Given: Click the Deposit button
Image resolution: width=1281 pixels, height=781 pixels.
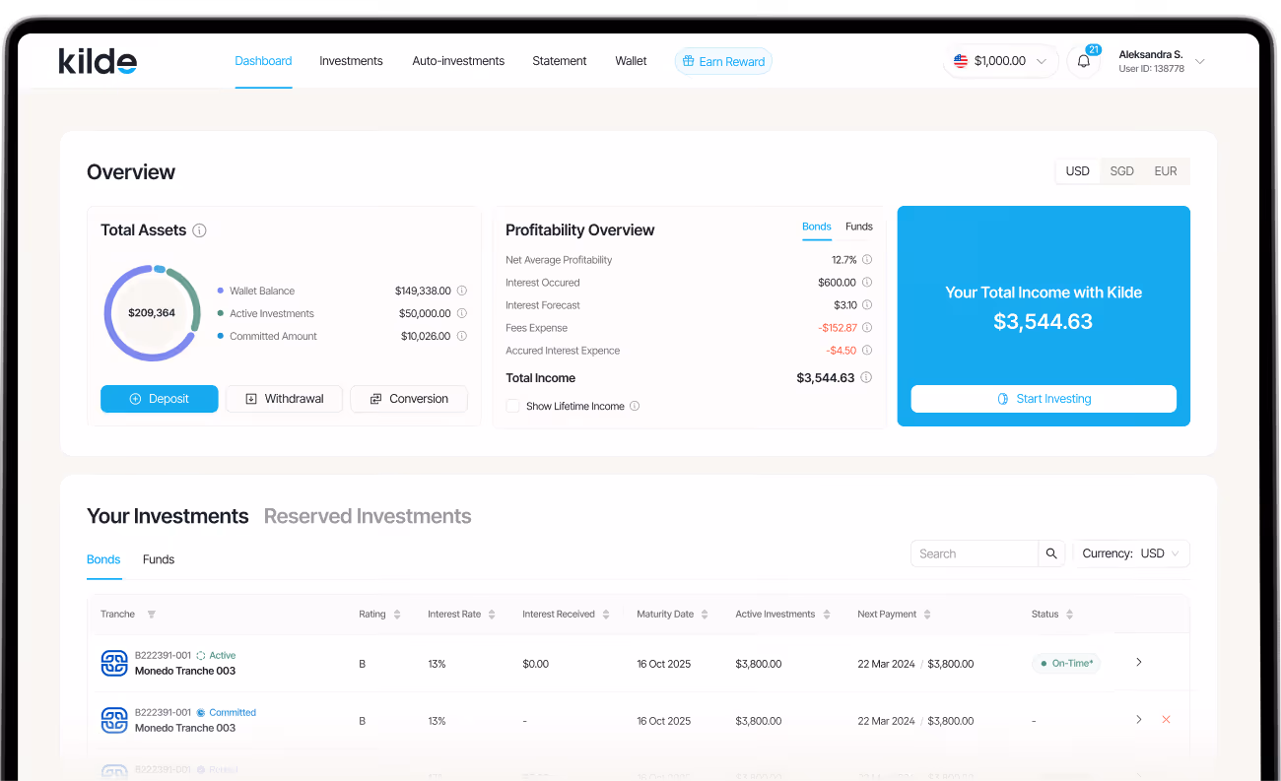Looking at the screenshot, I should tap(160, 399).
